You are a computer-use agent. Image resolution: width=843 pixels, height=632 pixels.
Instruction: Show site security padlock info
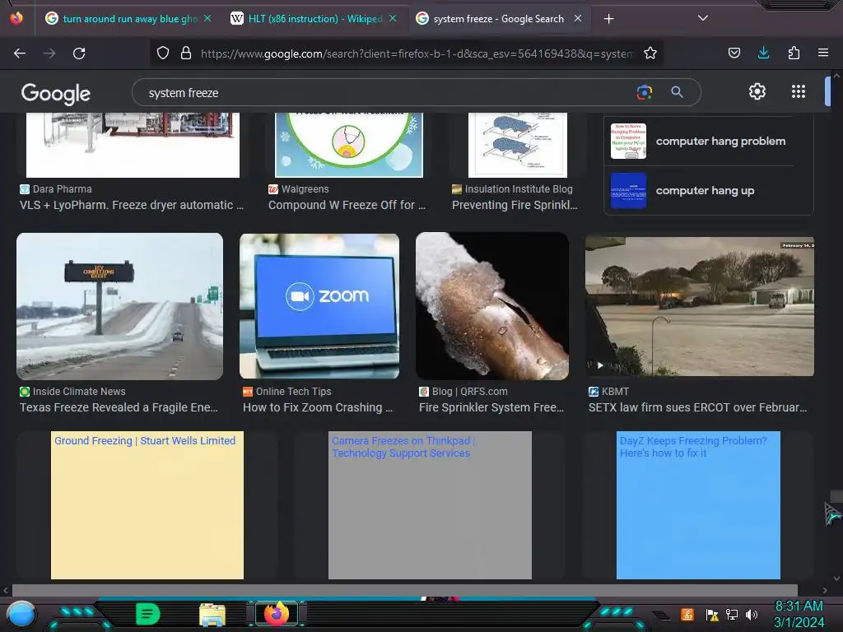[186, 53]
